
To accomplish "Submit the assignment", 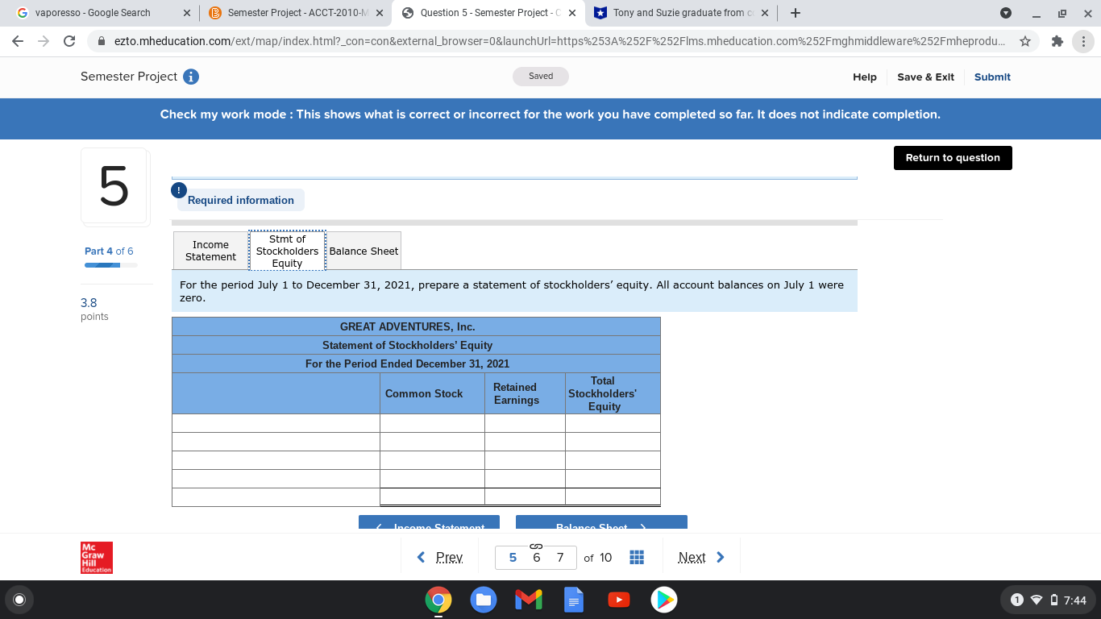I will [x=991, y=77].
